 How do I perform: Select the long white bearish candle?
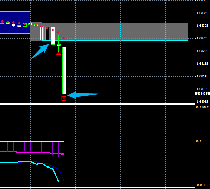(x=64, y=70)
